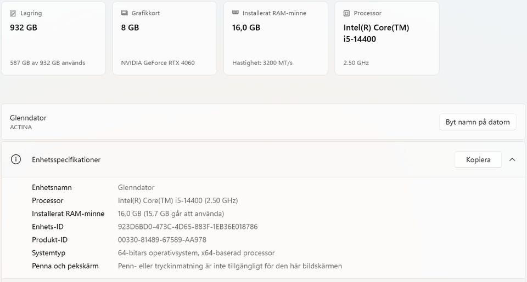Collapse the Enhetsspecifikationer section with chevron
The height and width of the screenshot is (282, 527).
[512, 160]
